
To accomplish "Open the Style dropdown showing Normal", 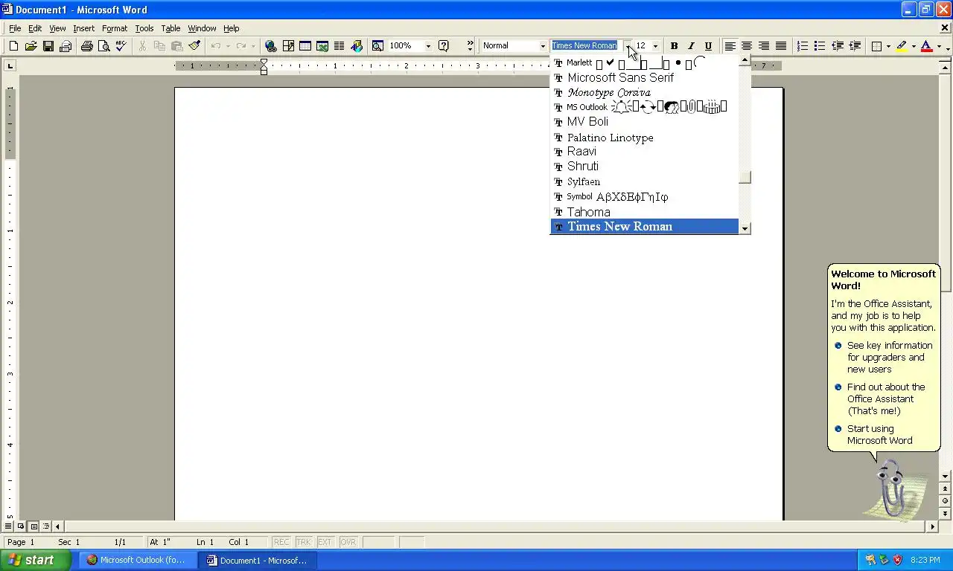I will (x=543, y=46).
